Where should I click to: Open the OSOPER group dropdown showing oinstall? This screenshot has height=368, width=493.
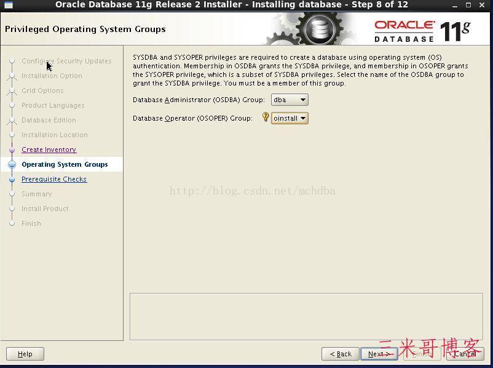coord(290,118)
